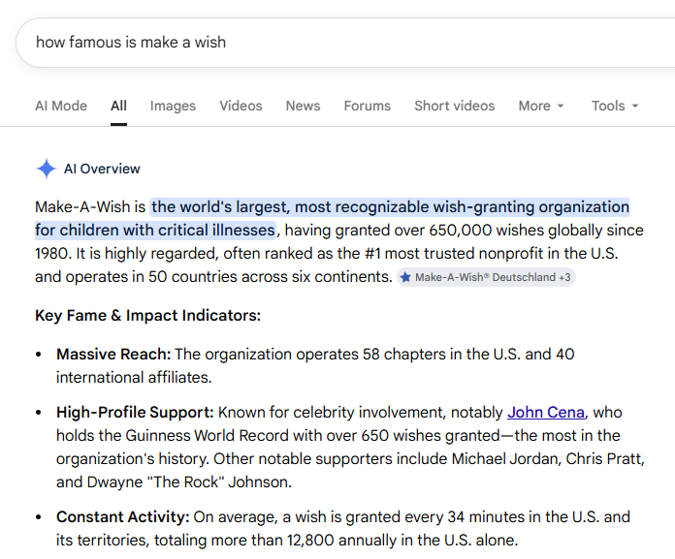Image resolution: width=675 pixels, height=559 pixels.
Task: Click the text "for children with critical illnesses"
Action: (x=155, y=230)
